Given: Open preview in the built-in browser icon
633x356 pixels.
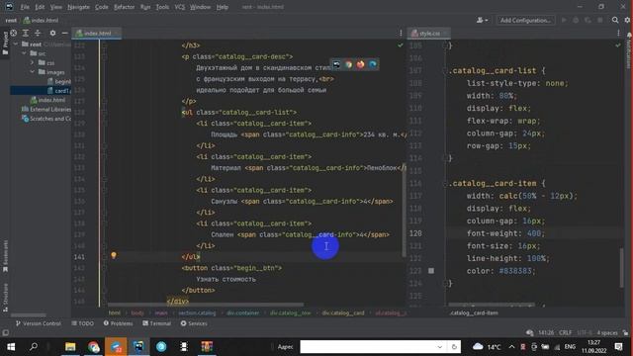Looking at the screenshot, I should click(x=336, y=64).
